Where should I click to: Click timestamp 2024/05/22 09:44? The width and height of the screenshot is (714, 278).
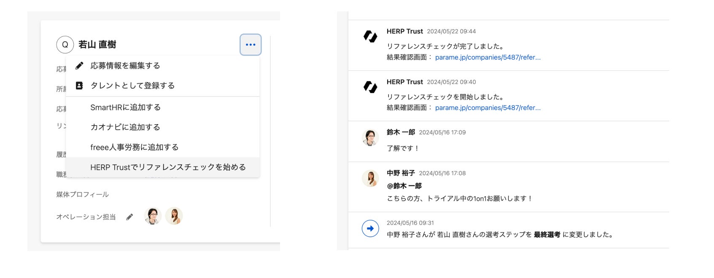[x=451, y=32]
